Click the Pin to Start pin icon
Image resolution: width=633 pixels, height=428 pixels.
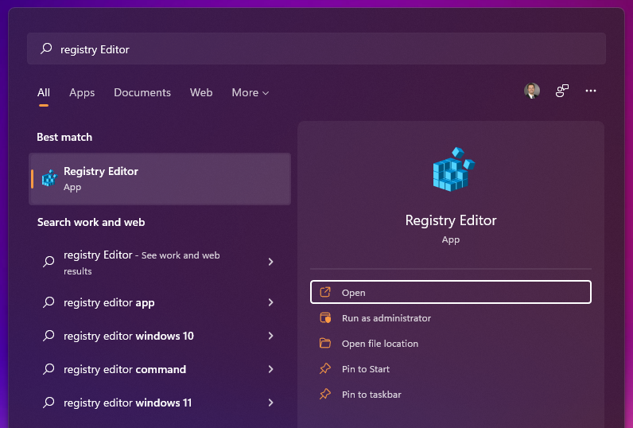pos(325,368)
